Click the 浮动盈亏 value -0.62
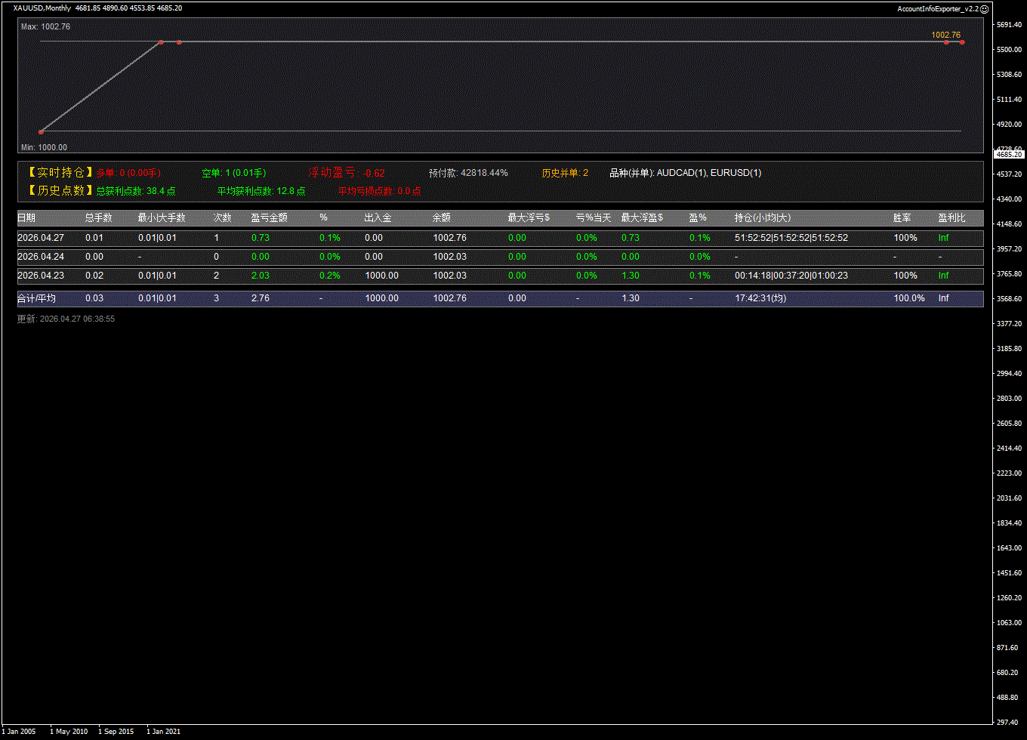Viewport: 1027px width, 740px height. [x=374, y=173]
